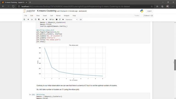Paste cells below icon in toolbar
Viewport: 176px width, 99px height.
(x=39, y=20)
